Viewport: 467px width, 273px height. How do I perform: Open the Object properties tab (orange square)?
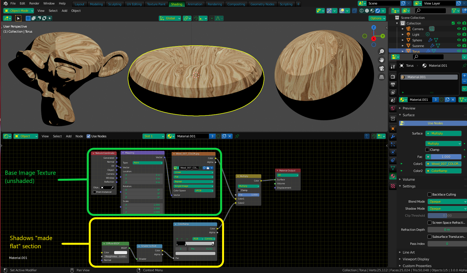(x=393, y=129)
